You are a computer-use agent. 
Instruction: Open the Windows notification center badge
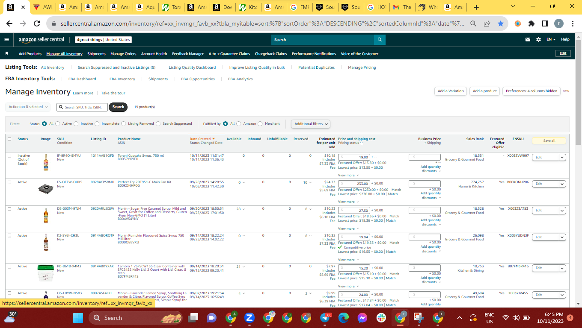[x=570, y=318]
